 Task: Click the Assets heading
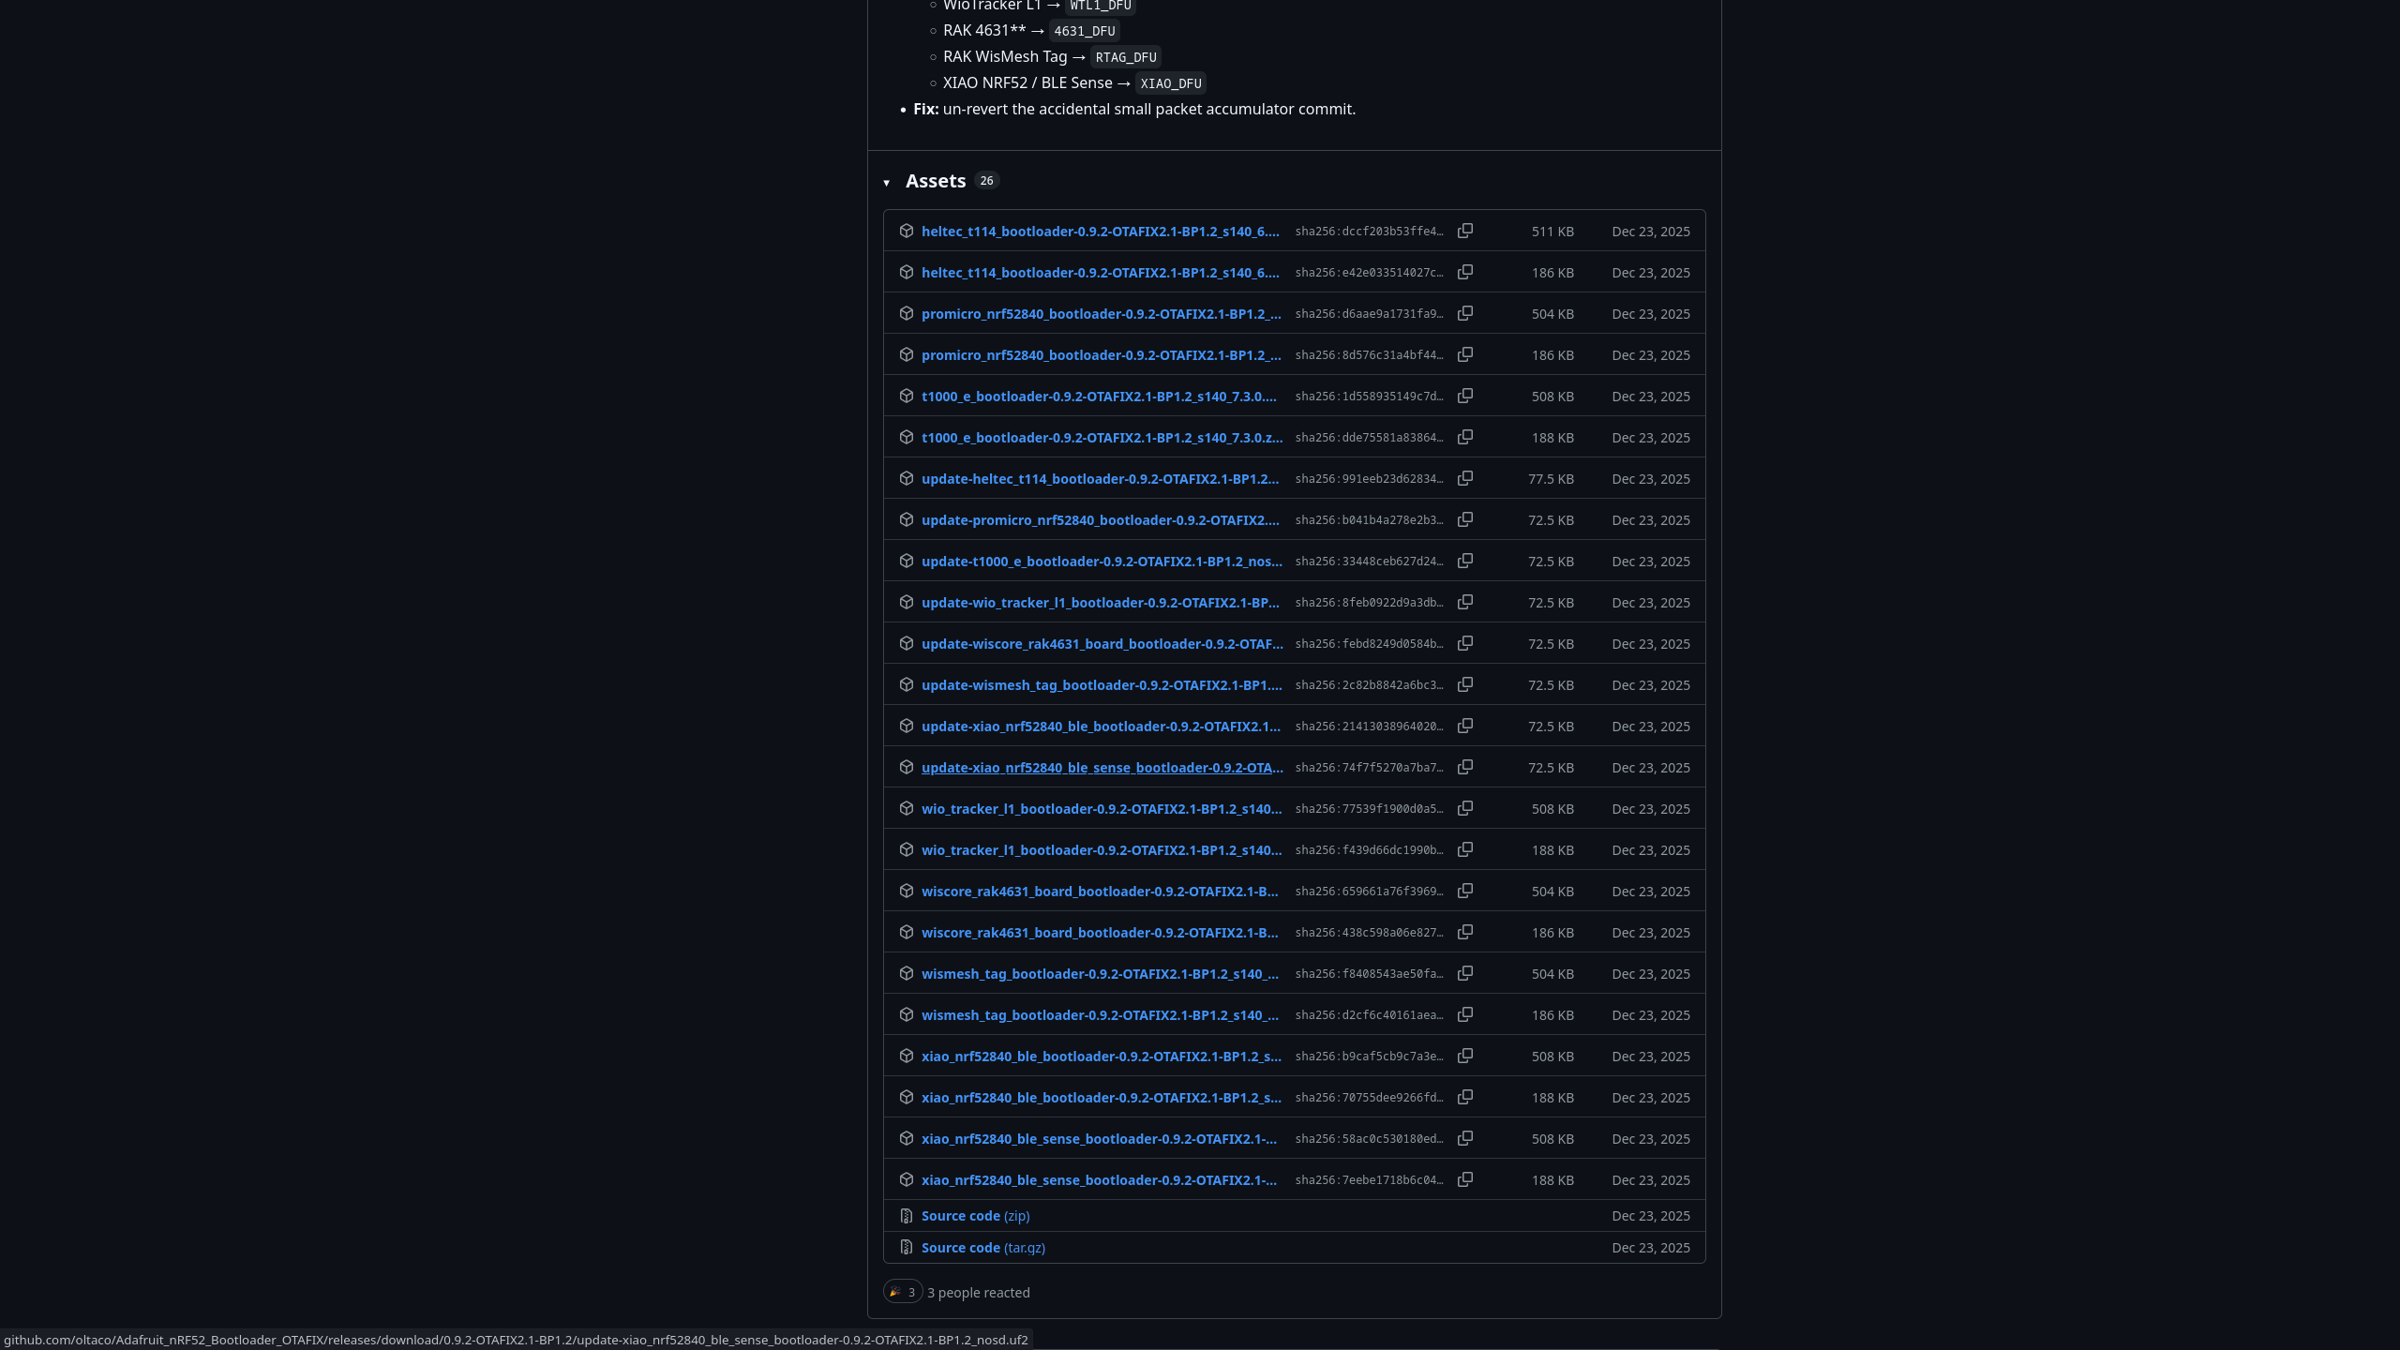tap(935, 181)
